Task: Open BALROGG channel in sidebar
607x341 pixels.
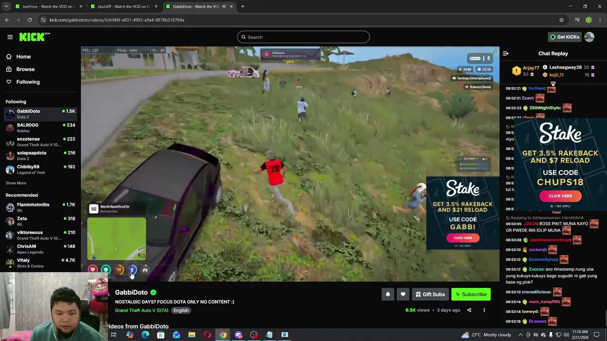Action: (40, 127)
